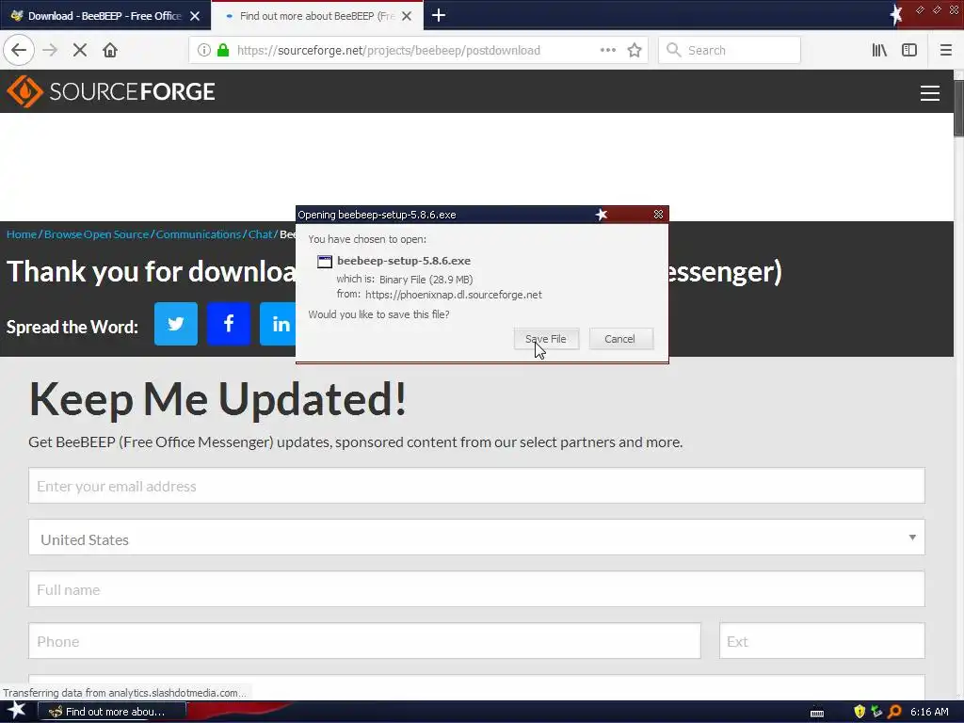
Task: Click the Keep Me Updated! heading
Action: point(218,399)
